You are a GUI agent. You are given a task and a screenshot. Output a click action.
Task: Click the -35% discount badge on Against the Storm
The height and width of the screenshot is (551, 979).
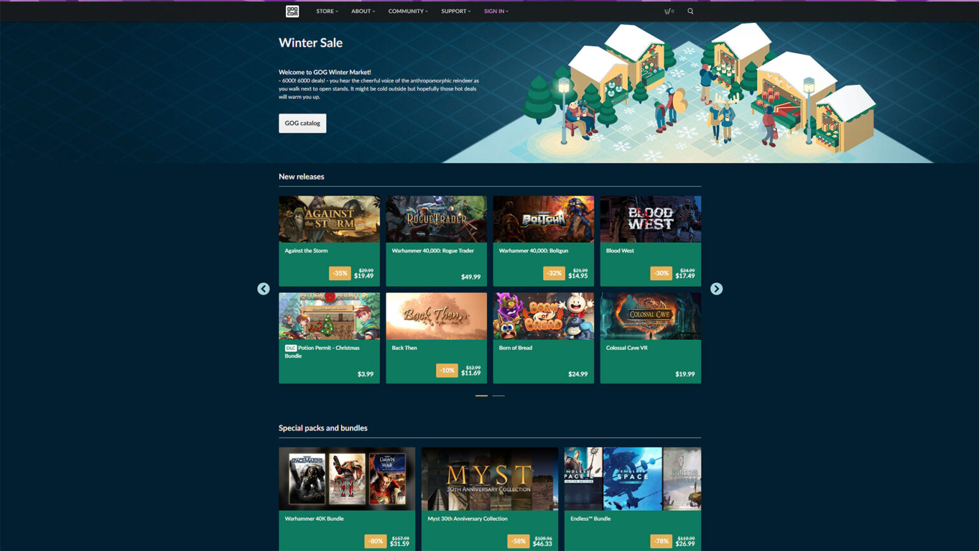pyautogui.click(x=340, y=273)
